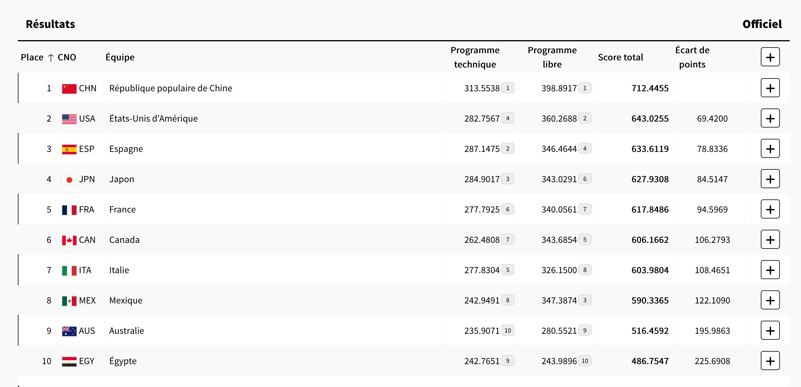801x387 pixels.
Task: Open Italie row plus button
Action: (x=770, y=270)
